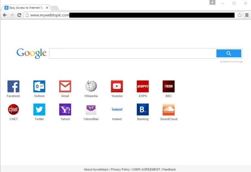Click the Booking text label
251x172 pixels.
[x=143, y=119]
